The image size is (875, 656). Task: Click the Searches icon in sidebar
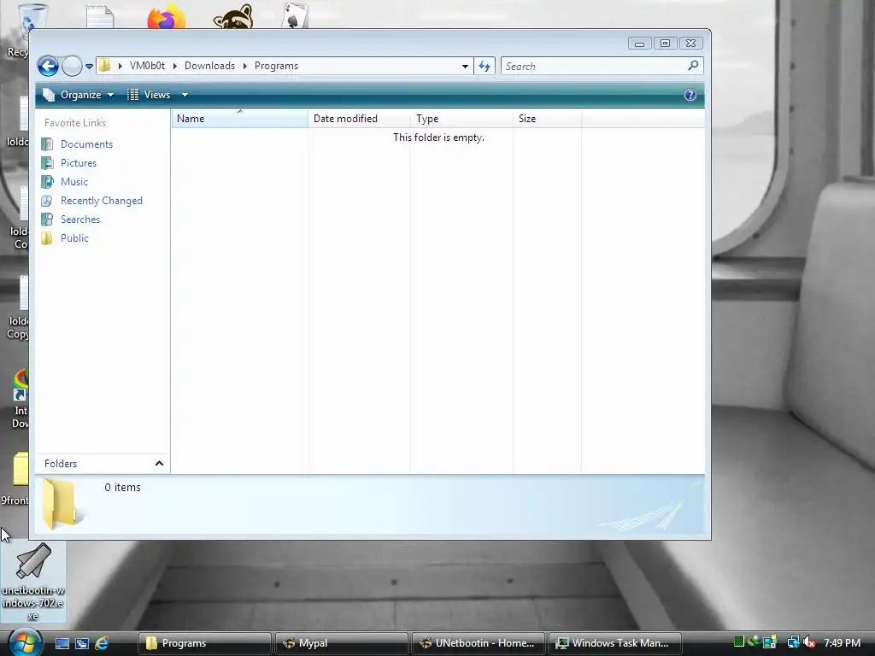point(48,220)
